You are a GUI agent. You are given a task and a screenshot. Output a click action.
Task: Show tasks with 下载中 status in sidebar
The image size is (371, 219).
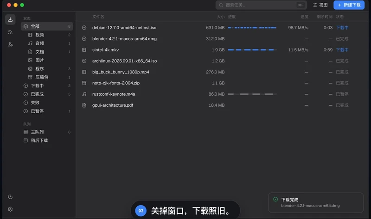click(x=47, y=85)
